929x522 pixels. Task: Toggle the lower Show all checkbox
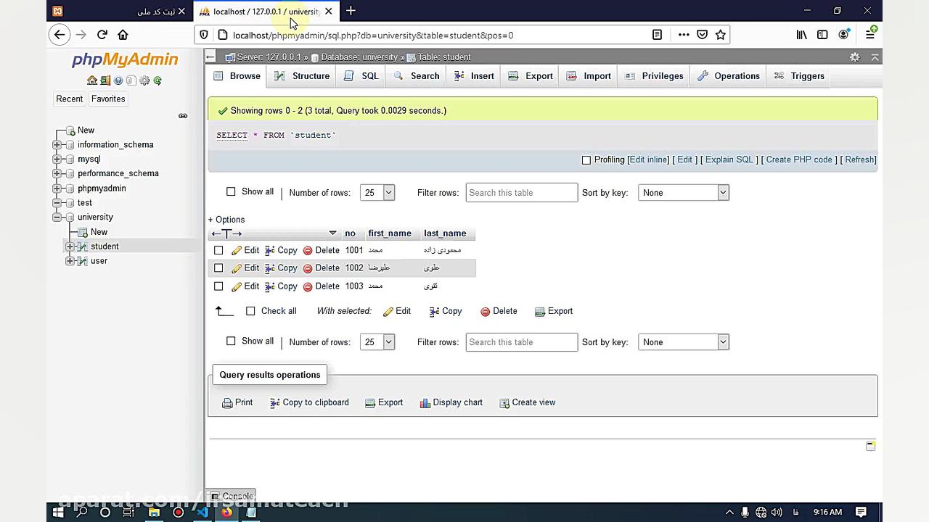tap(231, 341)
